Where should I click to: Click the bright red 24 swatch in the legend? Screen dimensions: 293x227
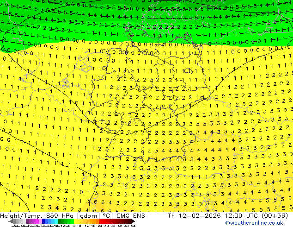(x=101, y=221)
